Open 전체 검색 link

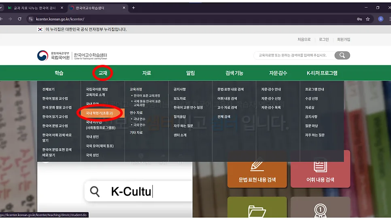pyautogui.click(x=224, y=117)
